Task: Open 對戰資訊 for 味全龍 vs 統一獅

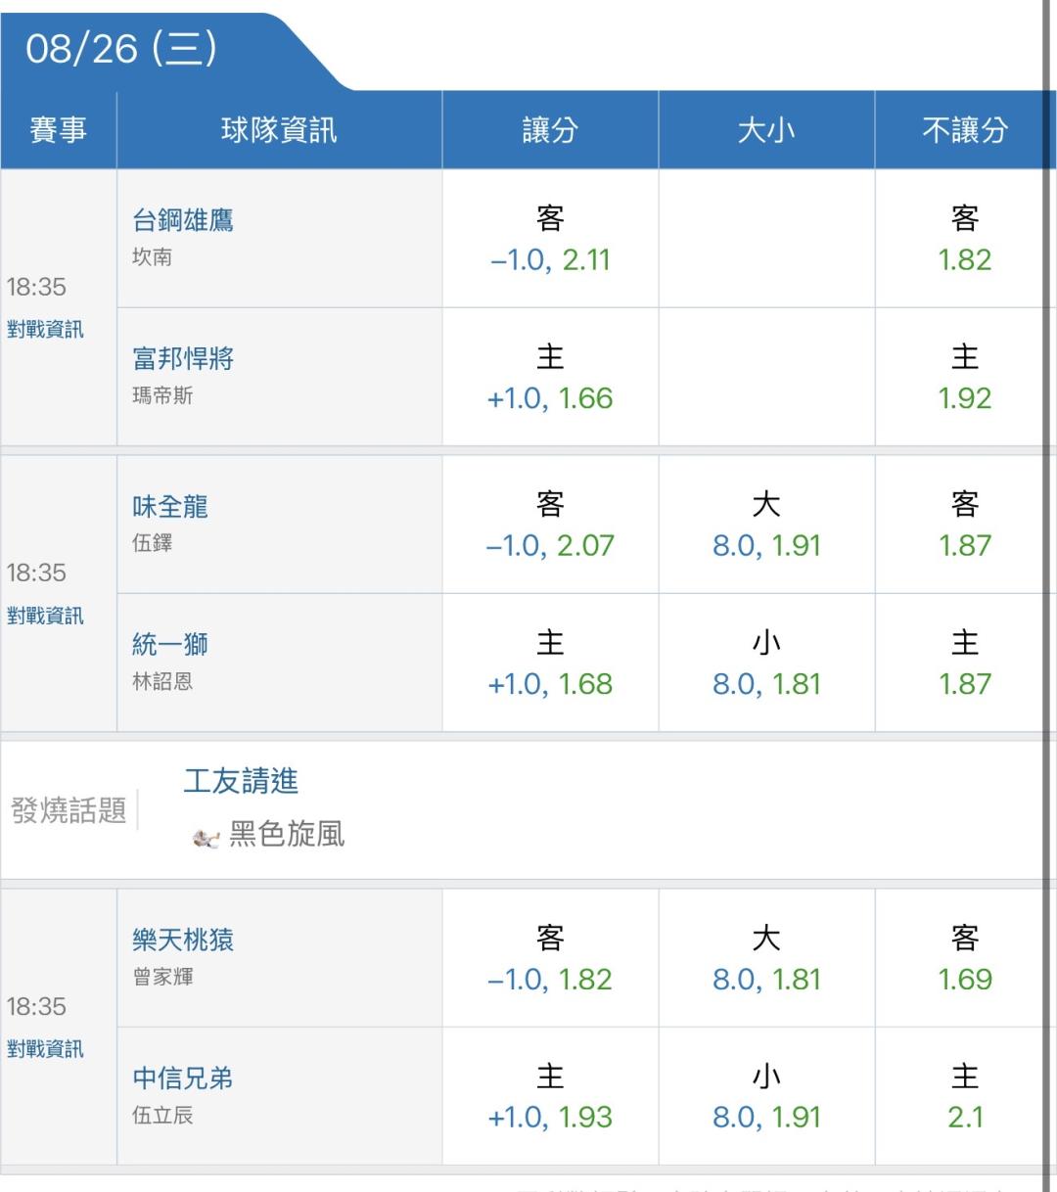Action: (x=45, y=616)
